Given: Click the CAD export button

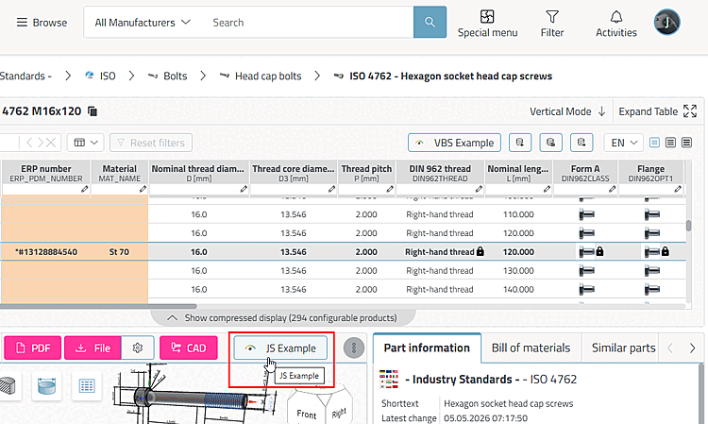Looking at the screenshot, I should [x=188, y=348].
